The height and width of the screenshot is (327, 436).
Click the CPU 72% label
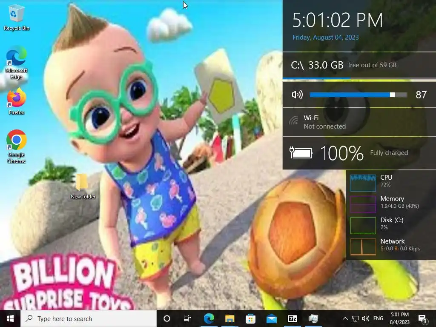pyautogui.click(x=386, y=181)
